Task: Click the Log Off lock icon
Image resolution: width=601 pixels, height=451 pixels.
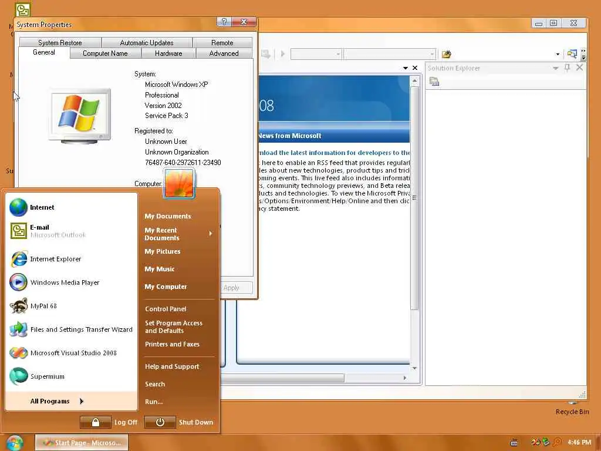Action: coord(96,422)
